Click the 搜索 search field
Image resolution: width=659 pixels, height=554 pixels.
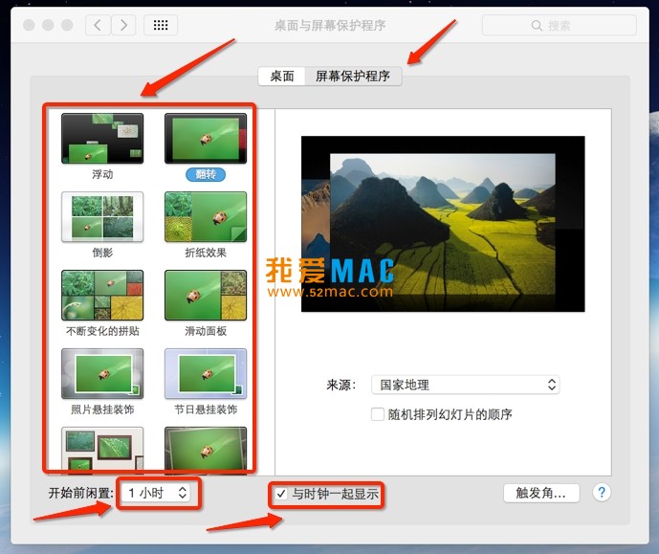click(x=559, y=26)
